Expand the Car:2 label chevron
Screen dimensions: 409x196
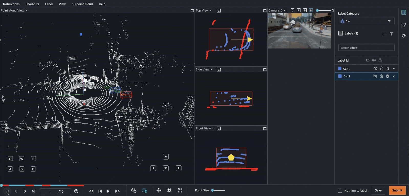point(394,76)
